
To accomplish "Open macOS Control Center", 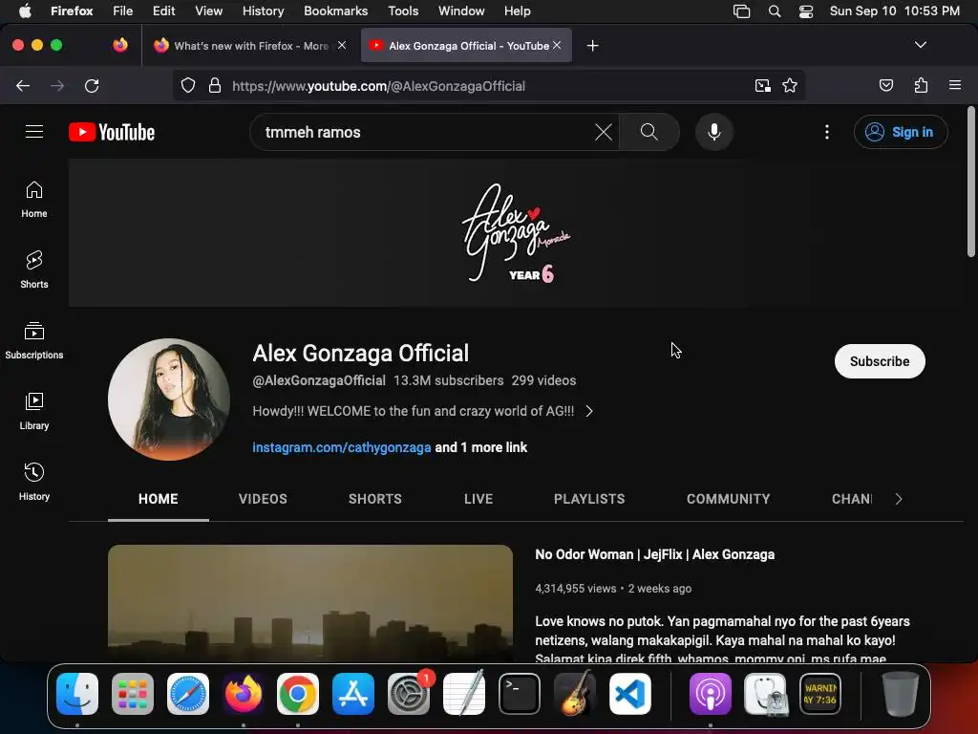I will [x=806, y=11].
